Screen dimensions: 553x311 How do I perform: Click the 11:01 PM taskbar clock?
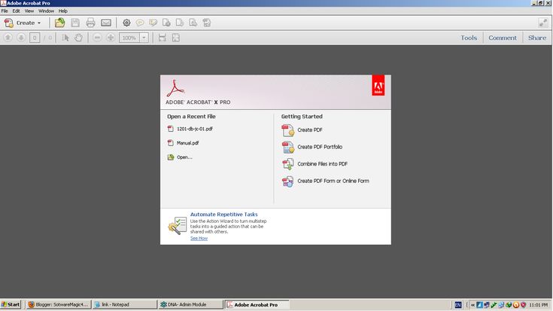(538, 305)
